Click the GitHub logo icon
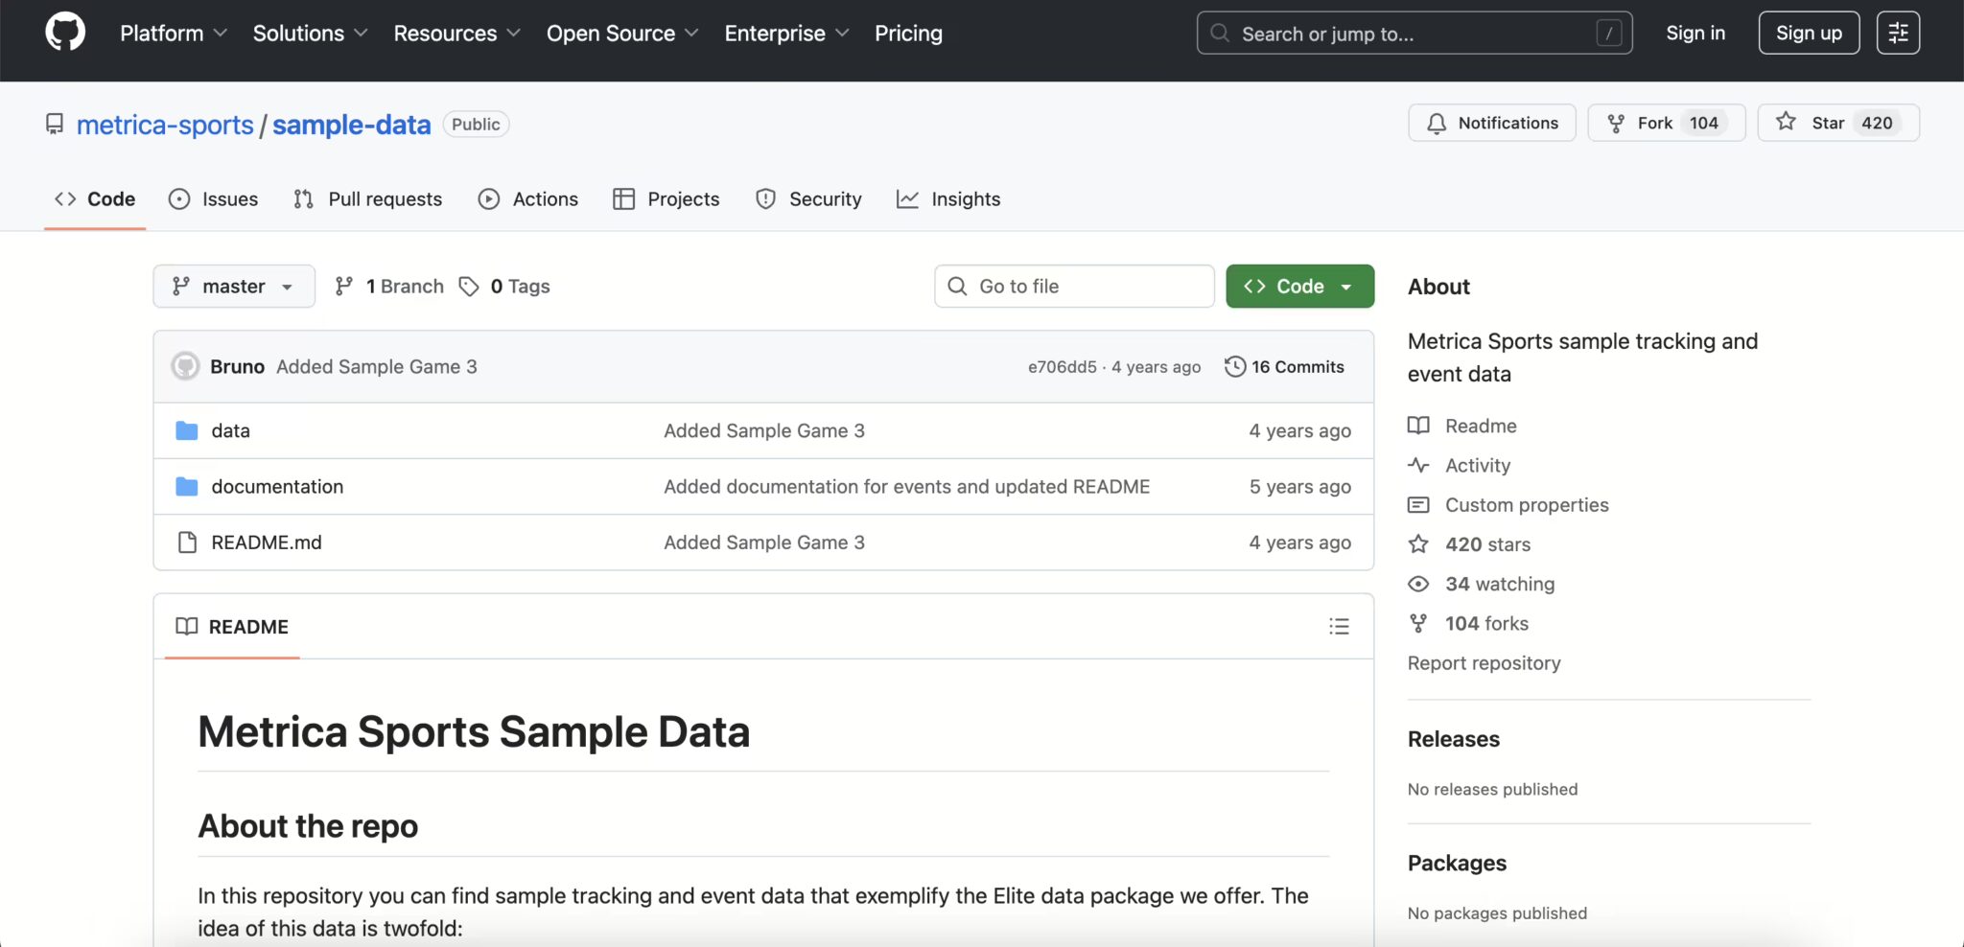 pos(64,31)
